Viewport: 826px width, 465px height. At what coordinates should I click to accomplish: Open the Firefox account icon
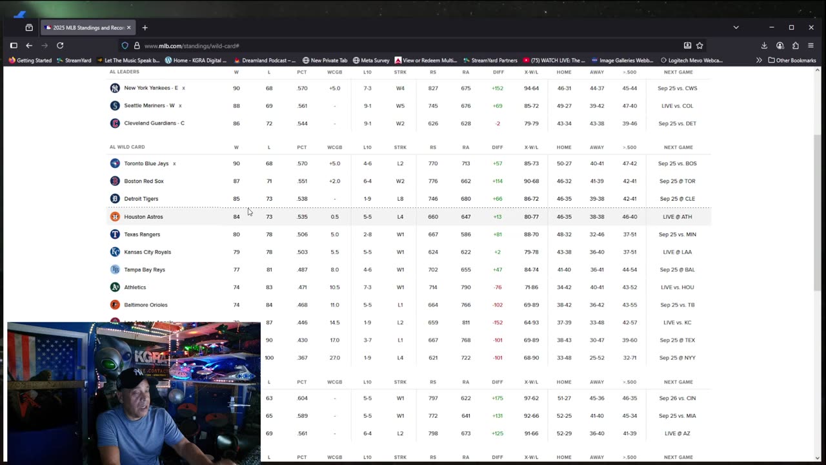(x=780, y=46)
